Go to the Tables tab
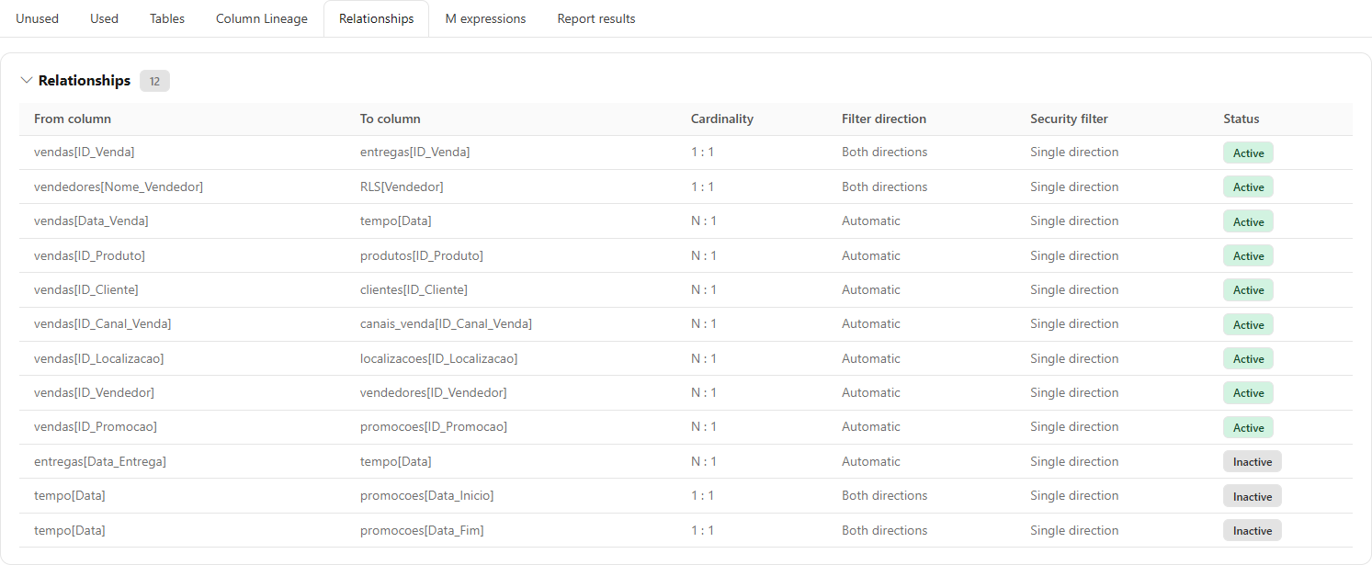The height and width of the screenshot is (565, 1372). pos(167,18)
